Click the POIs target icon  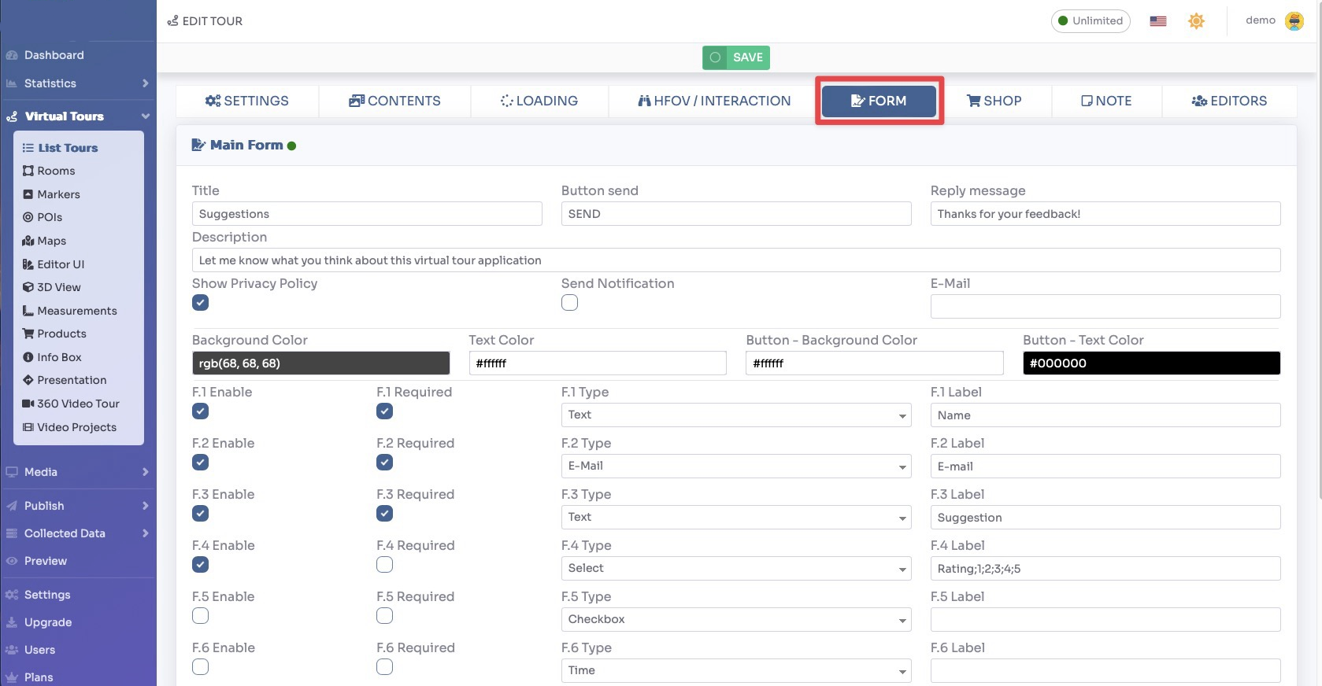[28, 217]
